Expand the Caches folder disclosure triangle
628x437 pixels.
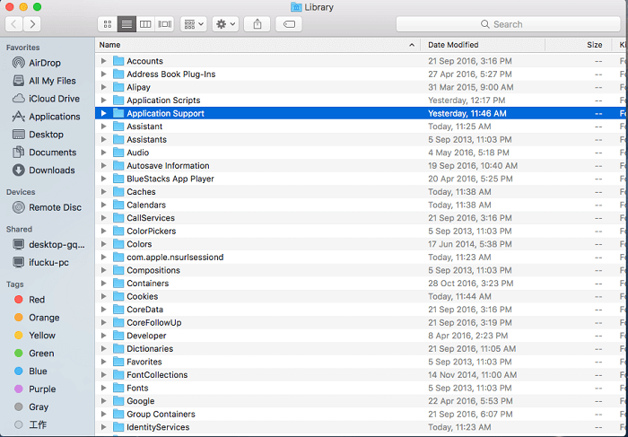(104, 192)
